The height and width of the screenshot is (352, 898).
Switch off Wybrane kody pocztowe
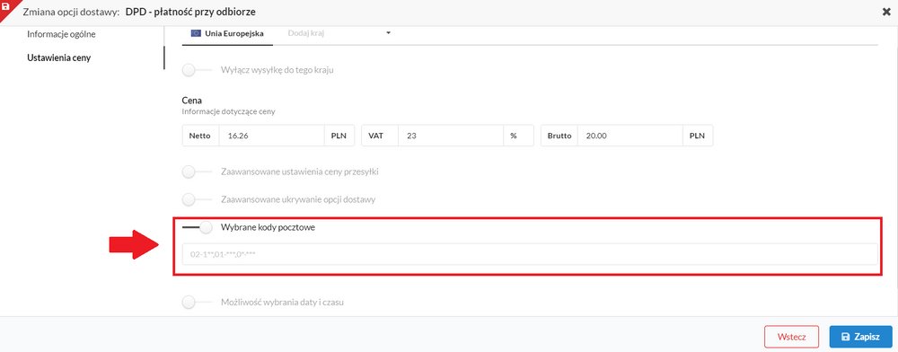pyautogui.click(x=197, y=227)
